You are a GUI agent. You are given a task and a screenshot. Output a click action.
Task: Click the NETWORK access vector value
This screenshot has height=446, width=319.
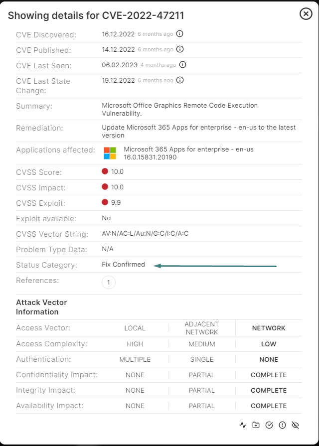tap(269, 328)
